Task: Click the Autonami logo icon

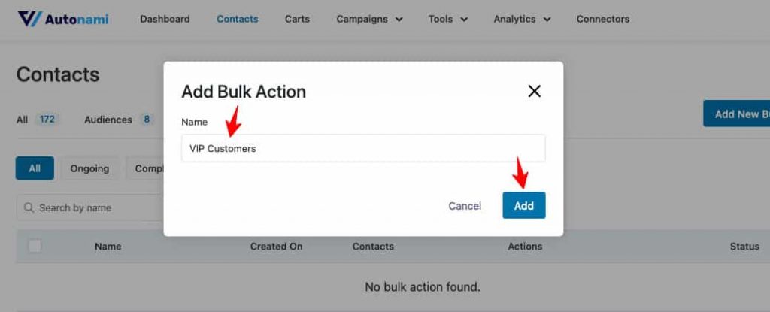Action: (29, 19)
